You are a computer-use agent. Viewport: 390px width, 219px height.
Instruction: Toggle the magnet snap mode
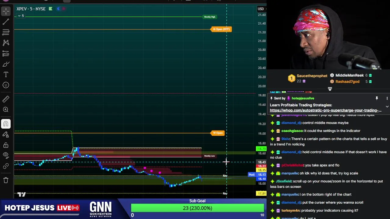[6, 124]
